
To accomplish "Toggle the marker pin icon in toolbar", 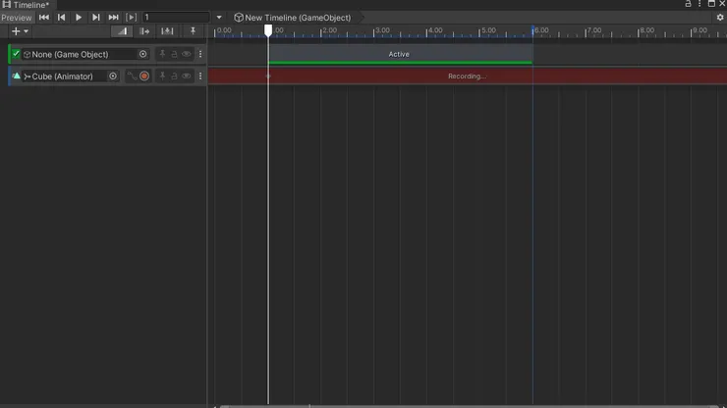I will tap(193, 31).
